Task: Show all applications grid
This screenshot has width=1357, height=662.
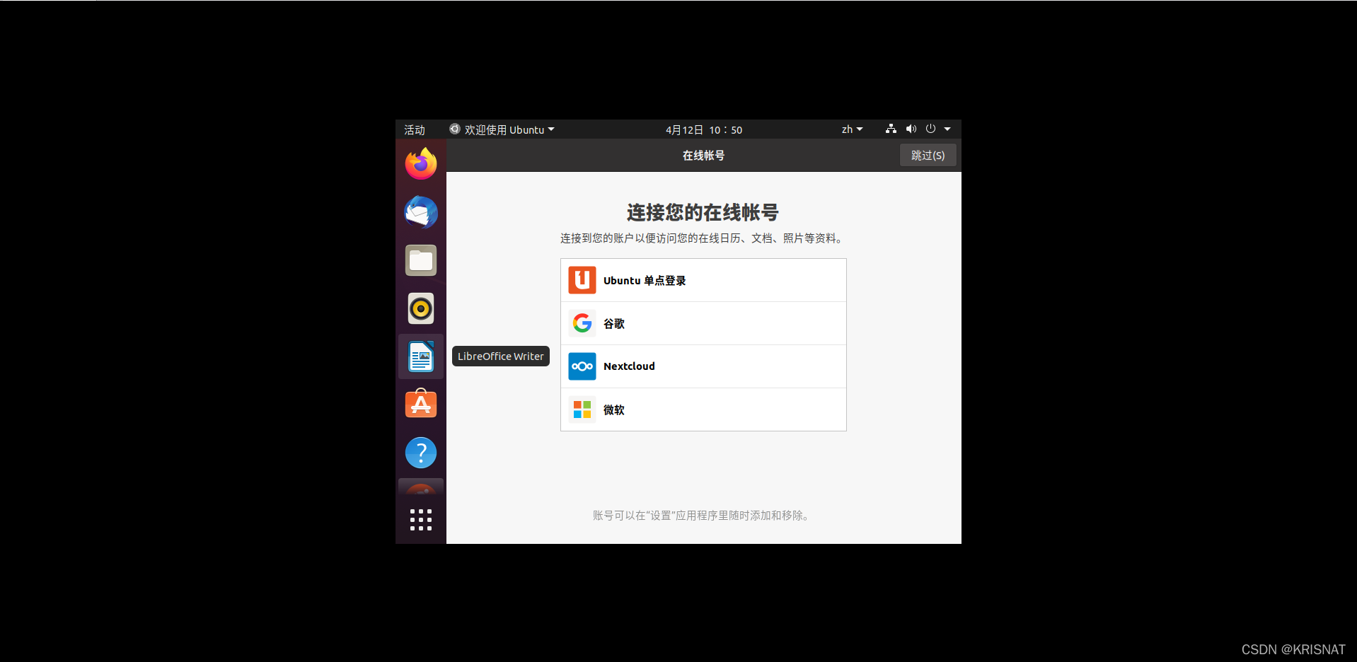Action: pos(421,520)
